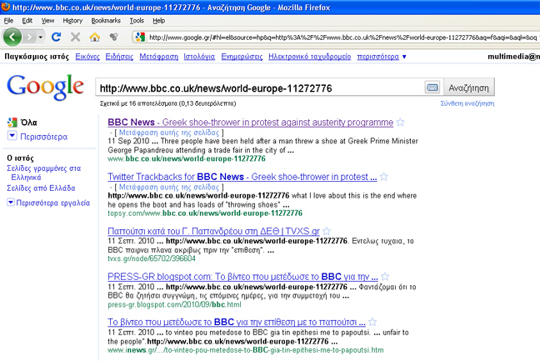Click the Google favicon in address bar

click(140, 38)
